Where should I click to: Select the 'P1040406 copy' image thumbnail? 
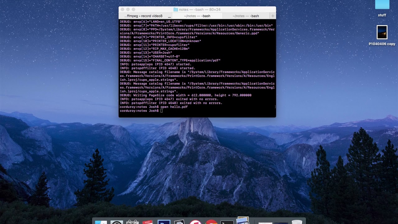coord(382,32)
